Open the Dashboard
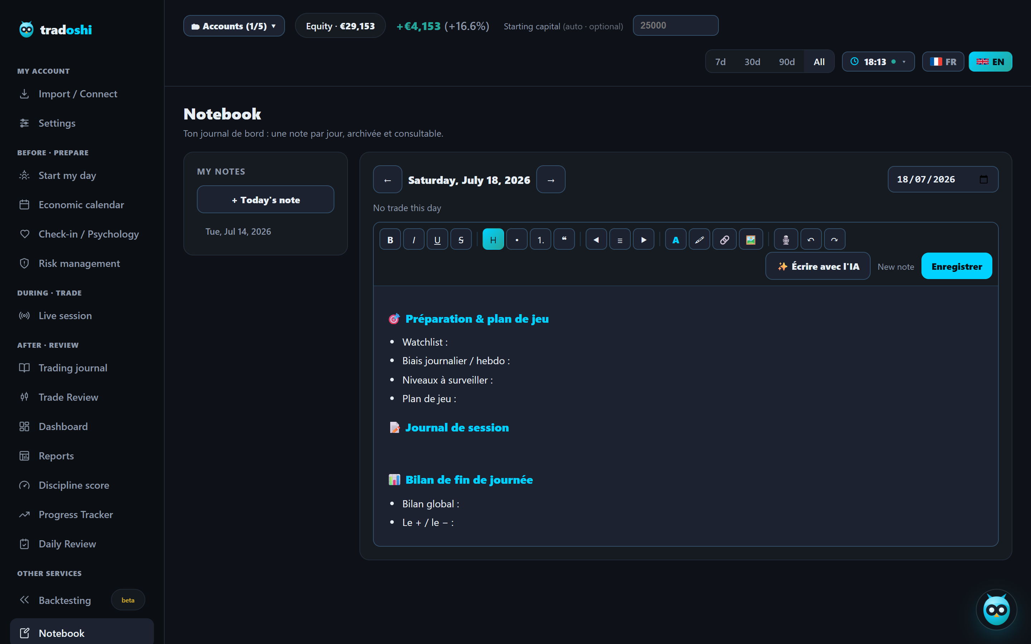1031x644 pixels. [82, 426]
